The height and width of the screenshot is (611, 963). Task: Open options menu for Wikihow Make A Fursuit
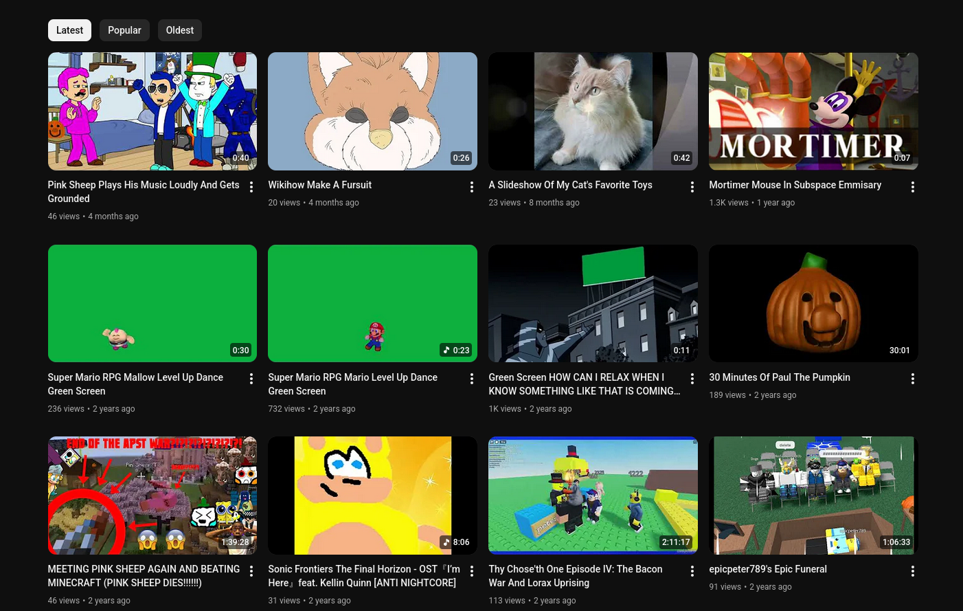(471, 187)
